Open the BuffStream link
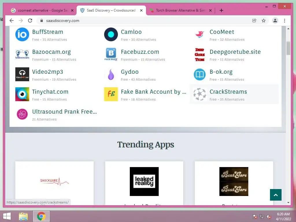Screen dimensions: 296x222 tap(48, 32)
